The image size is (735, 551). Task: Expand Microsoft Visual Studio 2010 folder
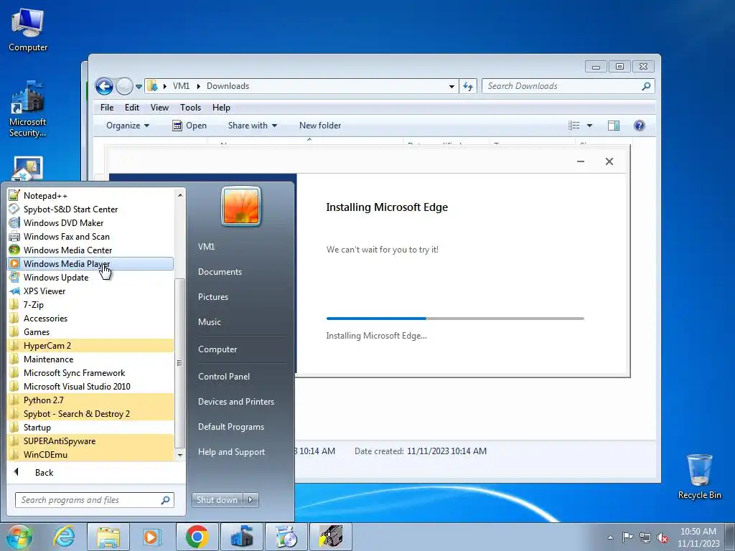coord(90,386)
